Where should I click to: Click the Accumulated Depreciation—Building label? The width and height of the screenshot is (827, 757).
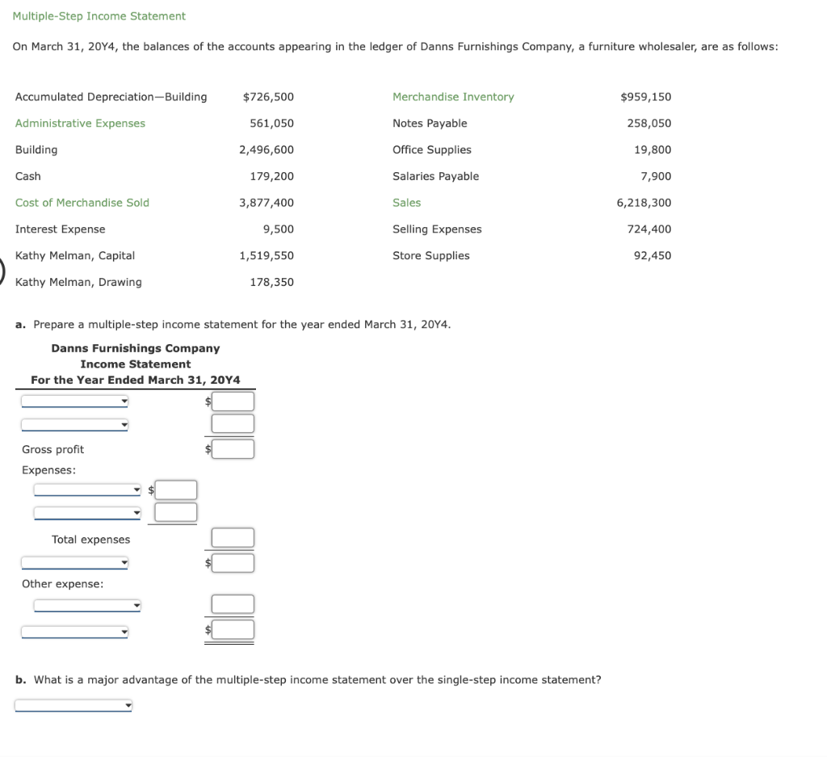point(111,97)
